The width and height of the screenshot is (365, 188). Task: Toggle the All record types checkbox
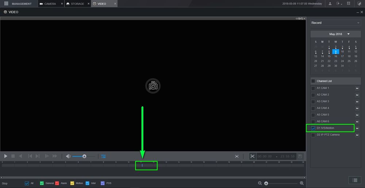(x=27, y=183)
